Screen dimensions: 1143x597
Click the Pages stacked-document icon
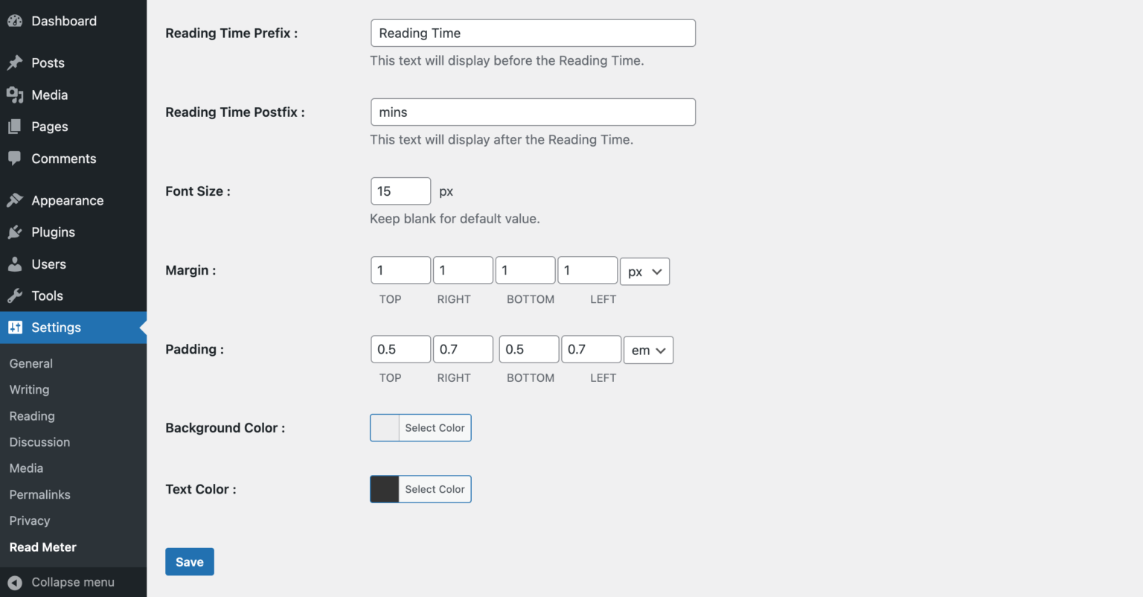click(x=15, y=127)
